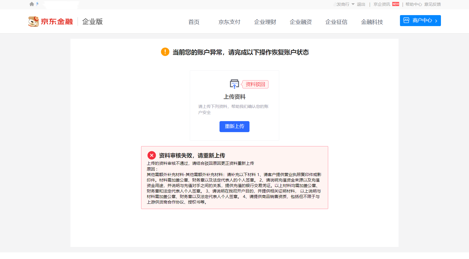This screenshot has width=469, height=259.
Task: Open the 首页 nav tab
Action: tap(194, 22)
